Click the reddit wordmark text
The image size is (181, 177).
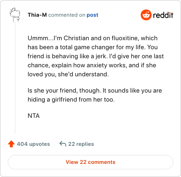click(163, 15)
